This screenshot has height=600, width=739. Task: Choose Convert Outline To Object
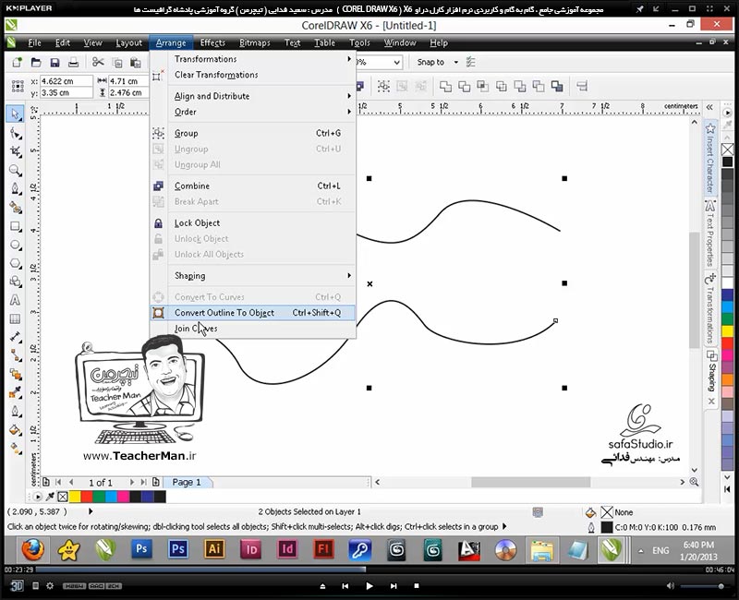pos(253,313)
